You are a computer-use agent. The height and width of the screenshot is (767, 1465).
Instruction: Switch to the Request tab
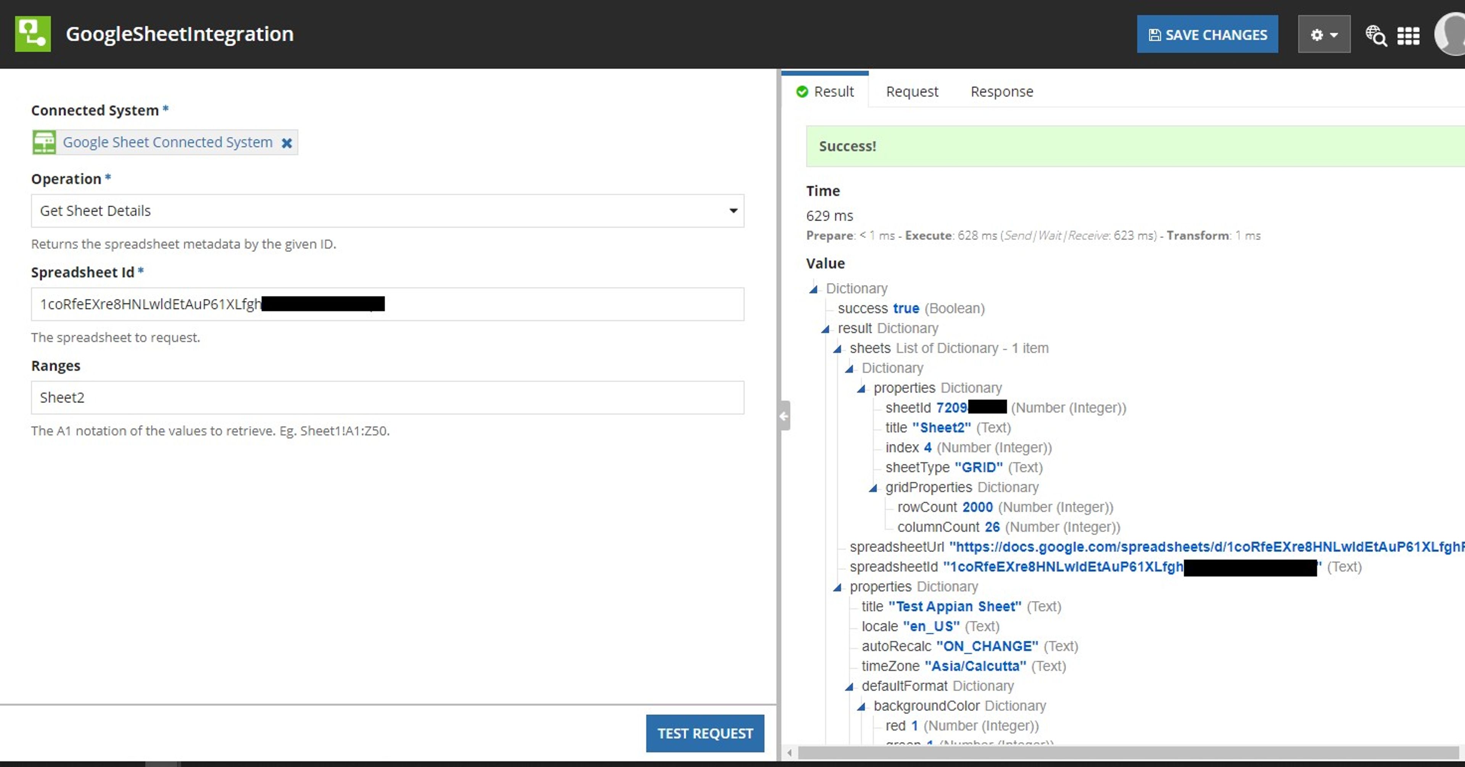point(912,91)
